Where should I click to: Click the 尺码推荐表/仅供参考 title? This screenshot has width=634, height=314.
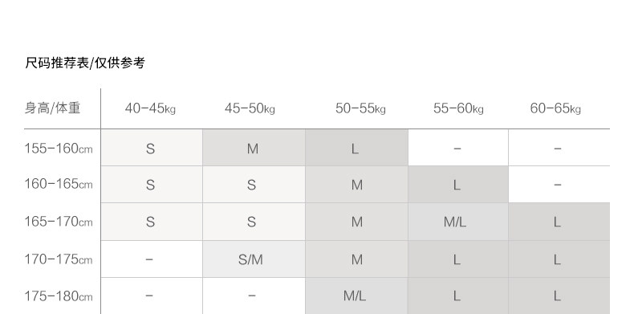[x=85, y=63]
